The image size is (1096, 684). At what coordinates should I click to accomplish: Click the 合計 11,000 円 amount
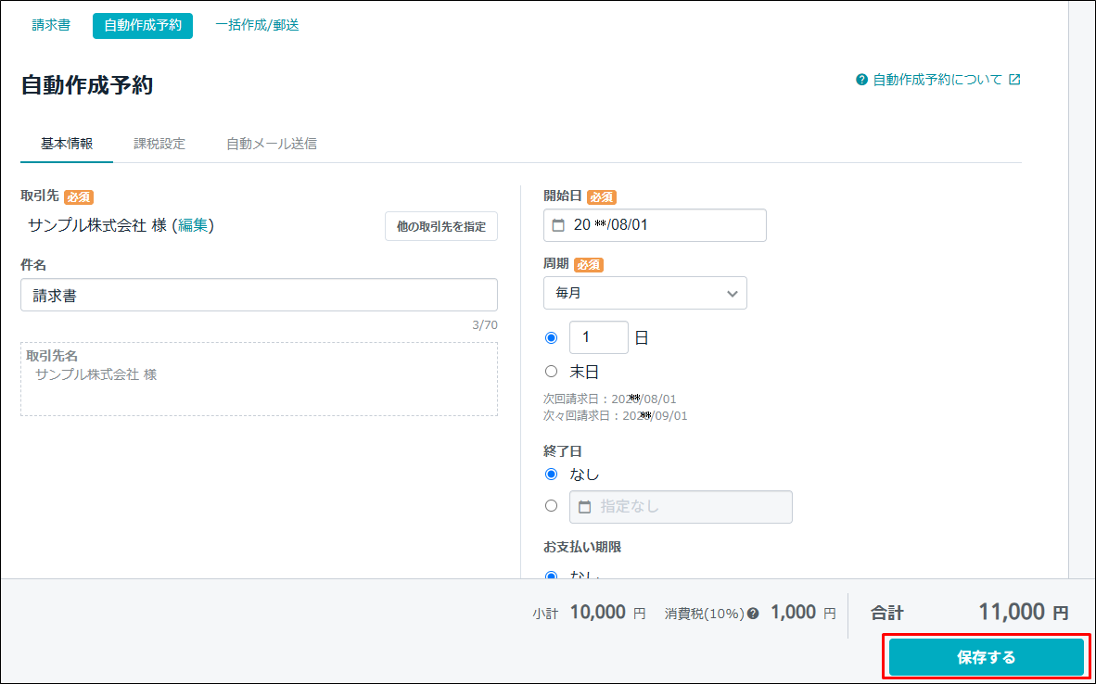1024,613
